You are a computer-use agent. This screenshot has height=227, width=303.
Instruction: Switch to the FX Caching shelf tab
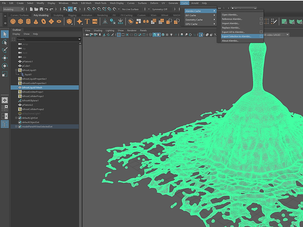(x=127, y=15)
